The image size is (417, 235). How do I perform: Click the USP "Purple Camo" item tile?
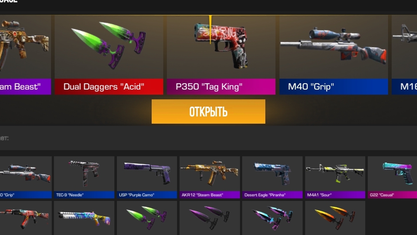coord(147,177)
